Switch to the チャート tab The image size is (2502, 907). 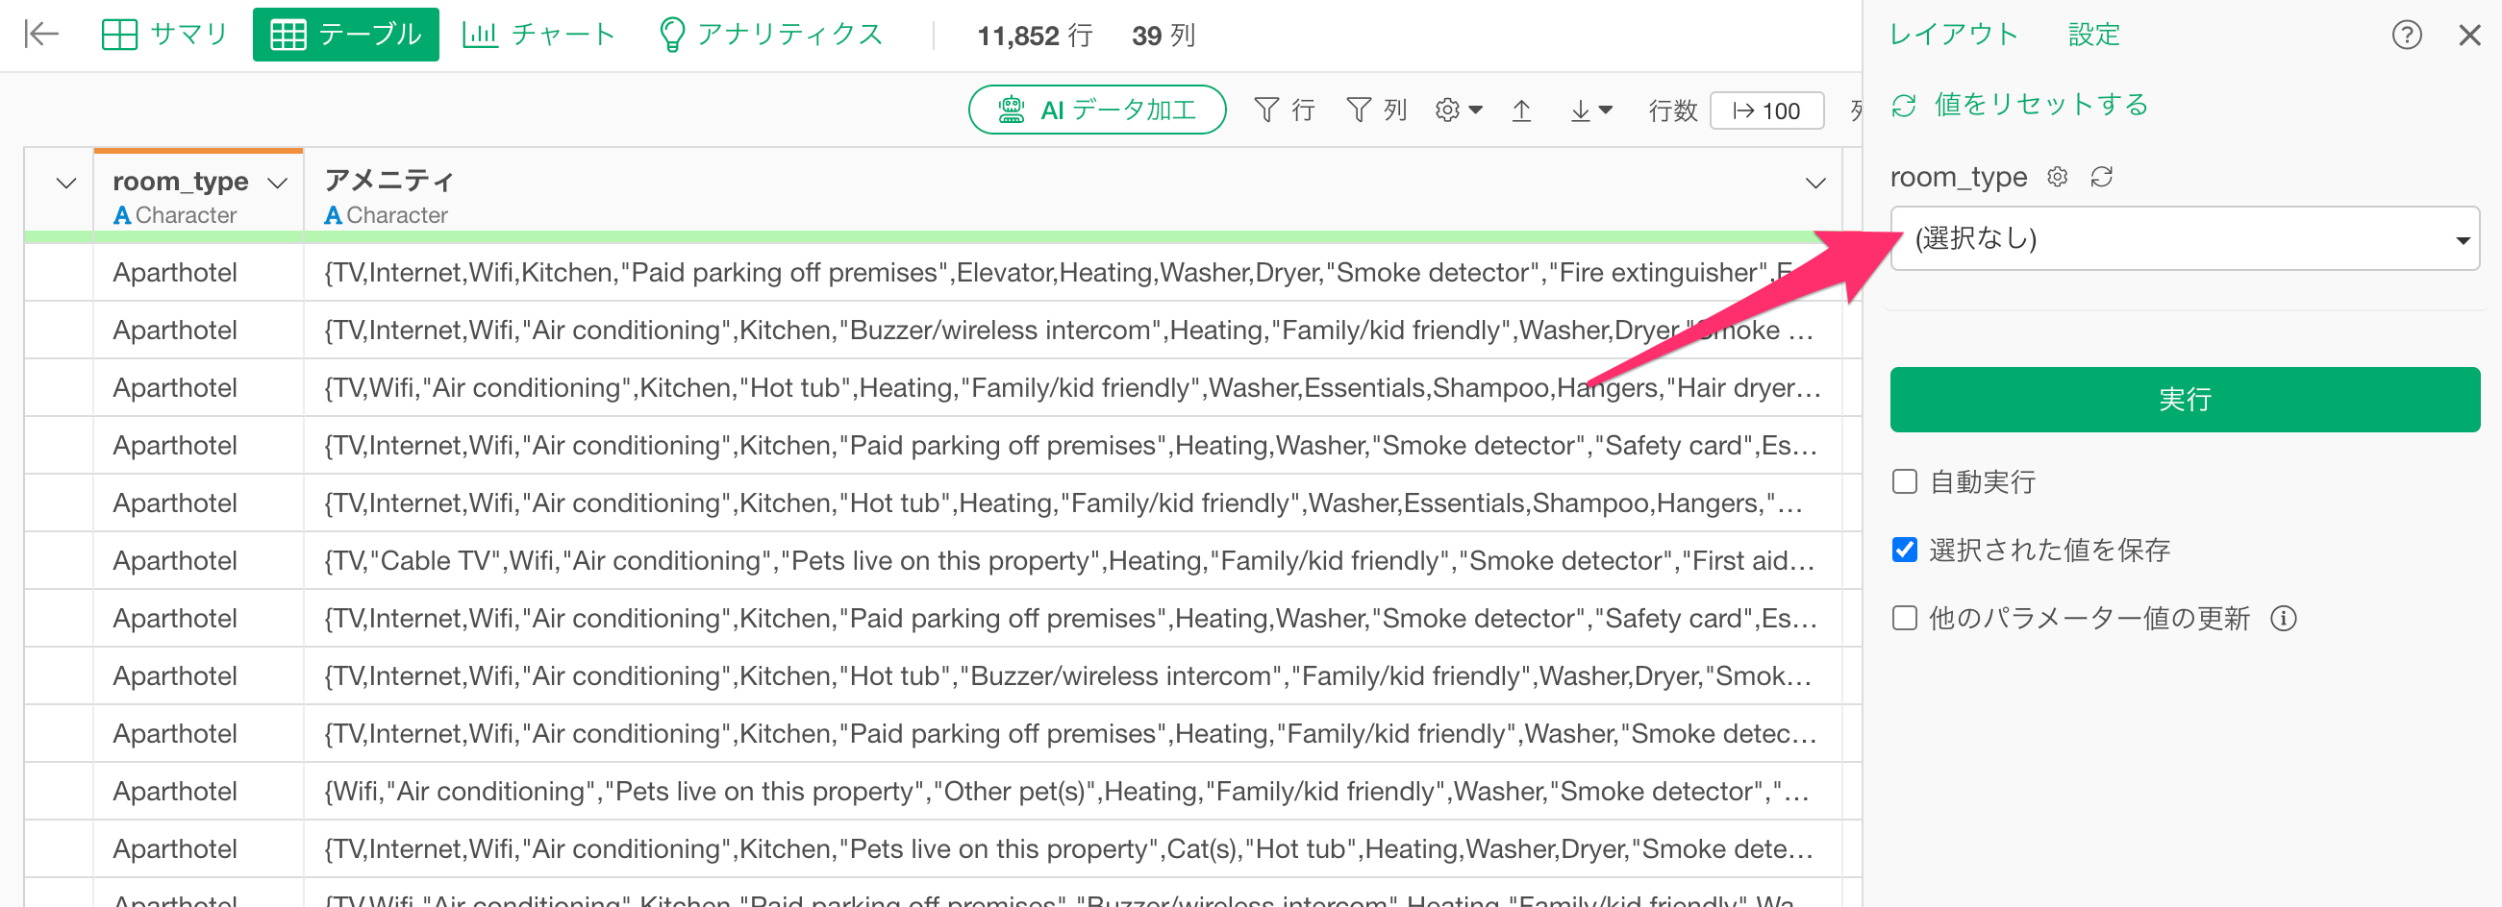pos(539,35)
